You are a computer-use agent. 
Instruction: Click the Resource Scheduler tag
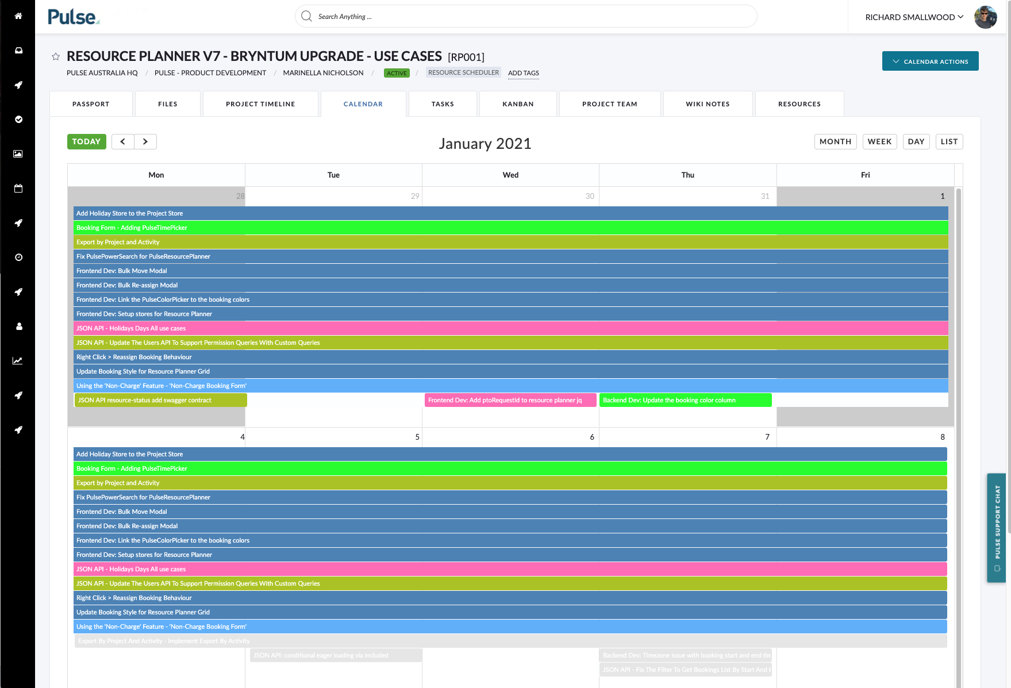[463, 72]
